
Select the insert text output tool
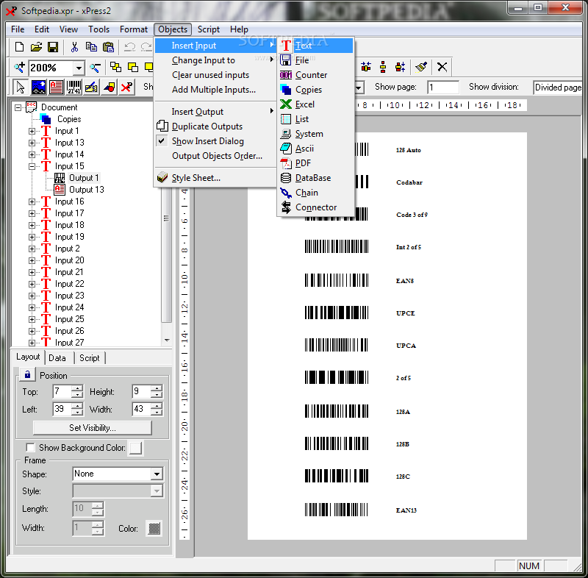pyautogui.click(x=56, y=87)
